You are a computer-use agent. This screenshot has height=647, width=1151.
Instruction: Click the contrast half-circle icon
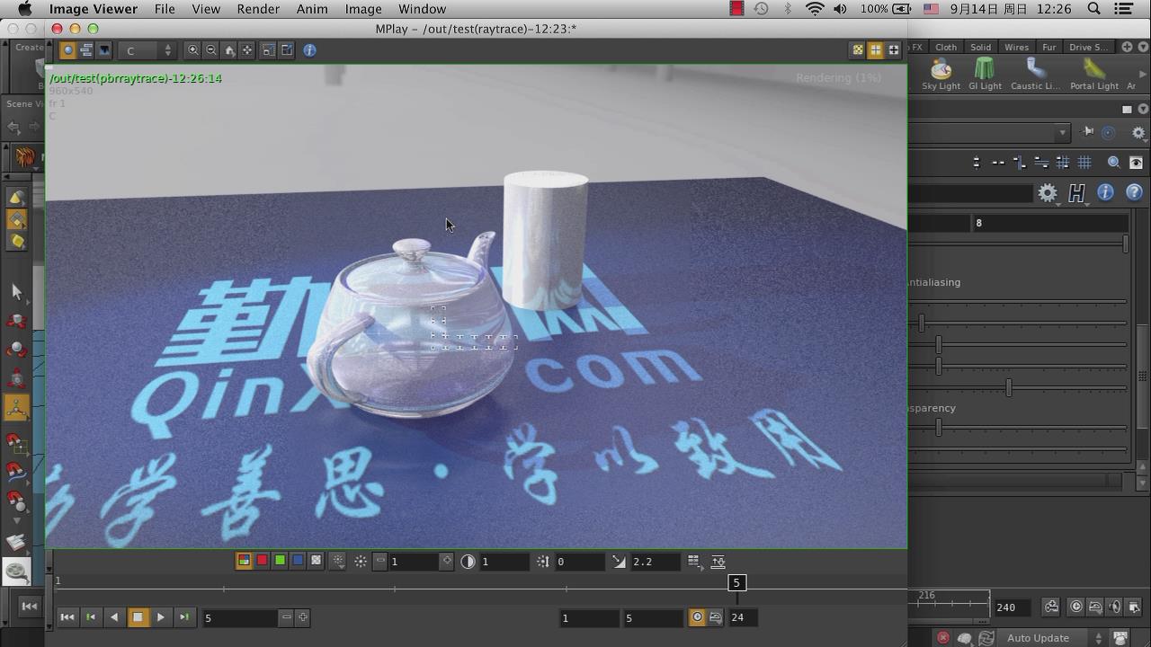[x=468, y=562]
